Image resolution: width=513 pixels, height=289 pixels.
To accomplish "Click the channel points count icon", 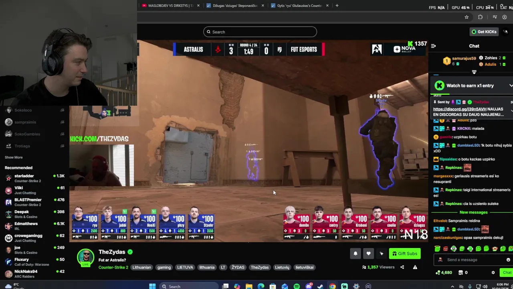I will (x=438, y=273).
